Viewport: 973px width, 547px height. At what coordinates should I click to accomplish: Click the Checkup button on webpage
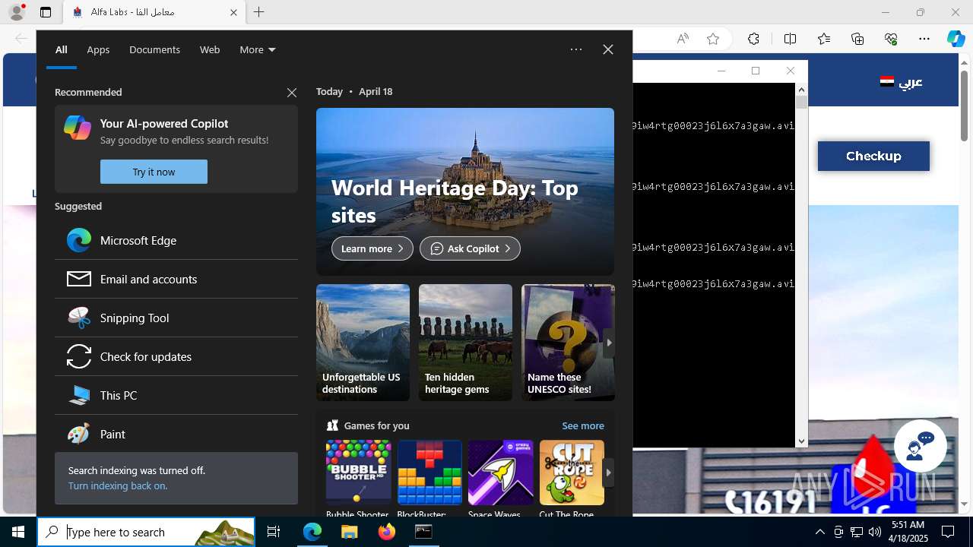coord(873,156)
